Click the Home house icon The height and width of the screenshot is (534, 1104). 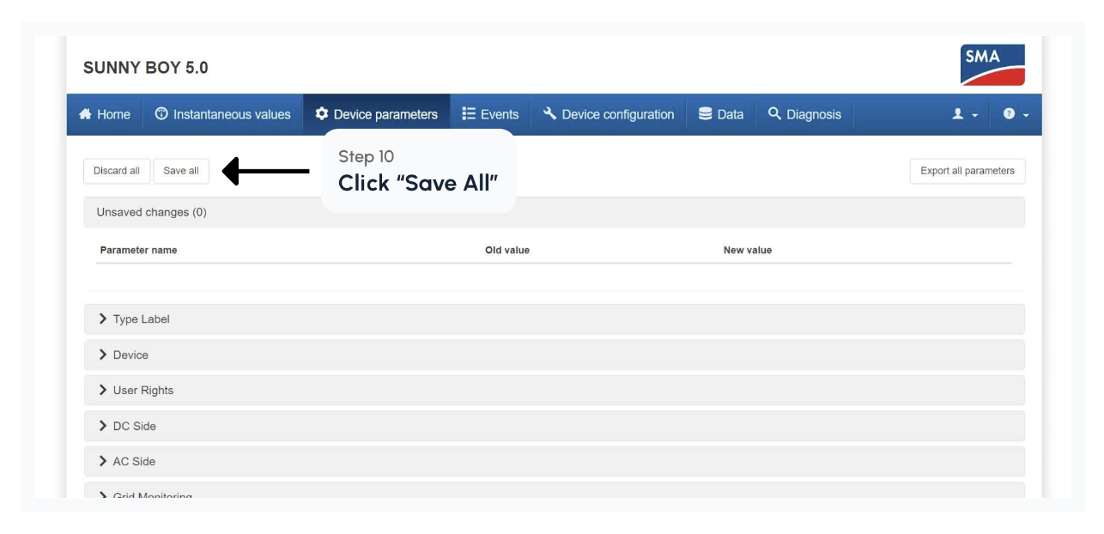(x=86, y=114)
